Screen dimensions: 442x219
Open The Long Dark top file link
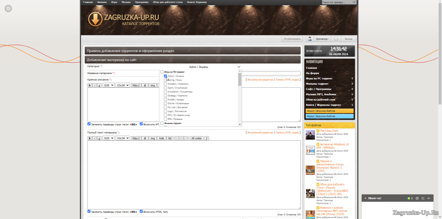click(329, 131)
